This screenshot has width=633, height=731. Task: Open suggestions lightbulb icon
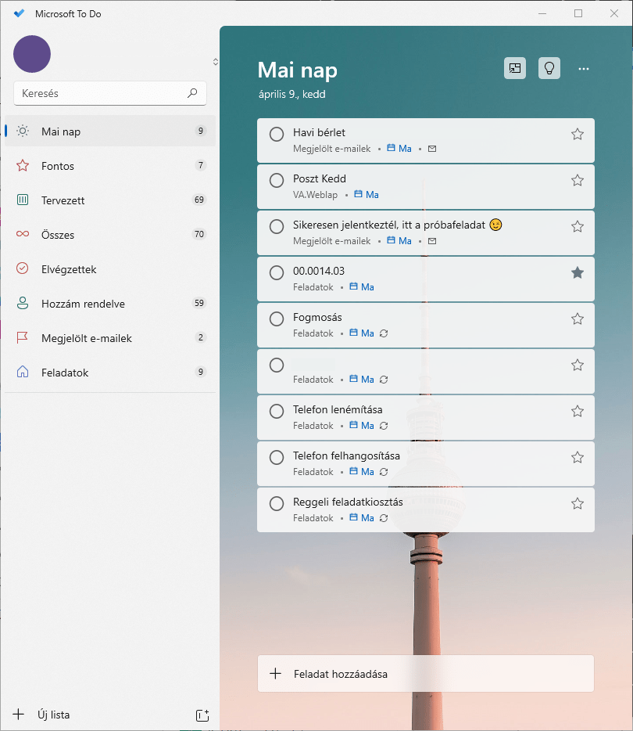[549, 69]
